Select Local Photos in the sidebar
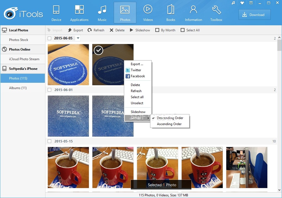This screenshot has height=198, width=282. tap(23, 30)
